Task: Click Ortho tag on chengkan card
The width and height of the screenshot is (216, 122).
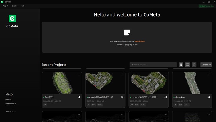Action: click(187, 105)
